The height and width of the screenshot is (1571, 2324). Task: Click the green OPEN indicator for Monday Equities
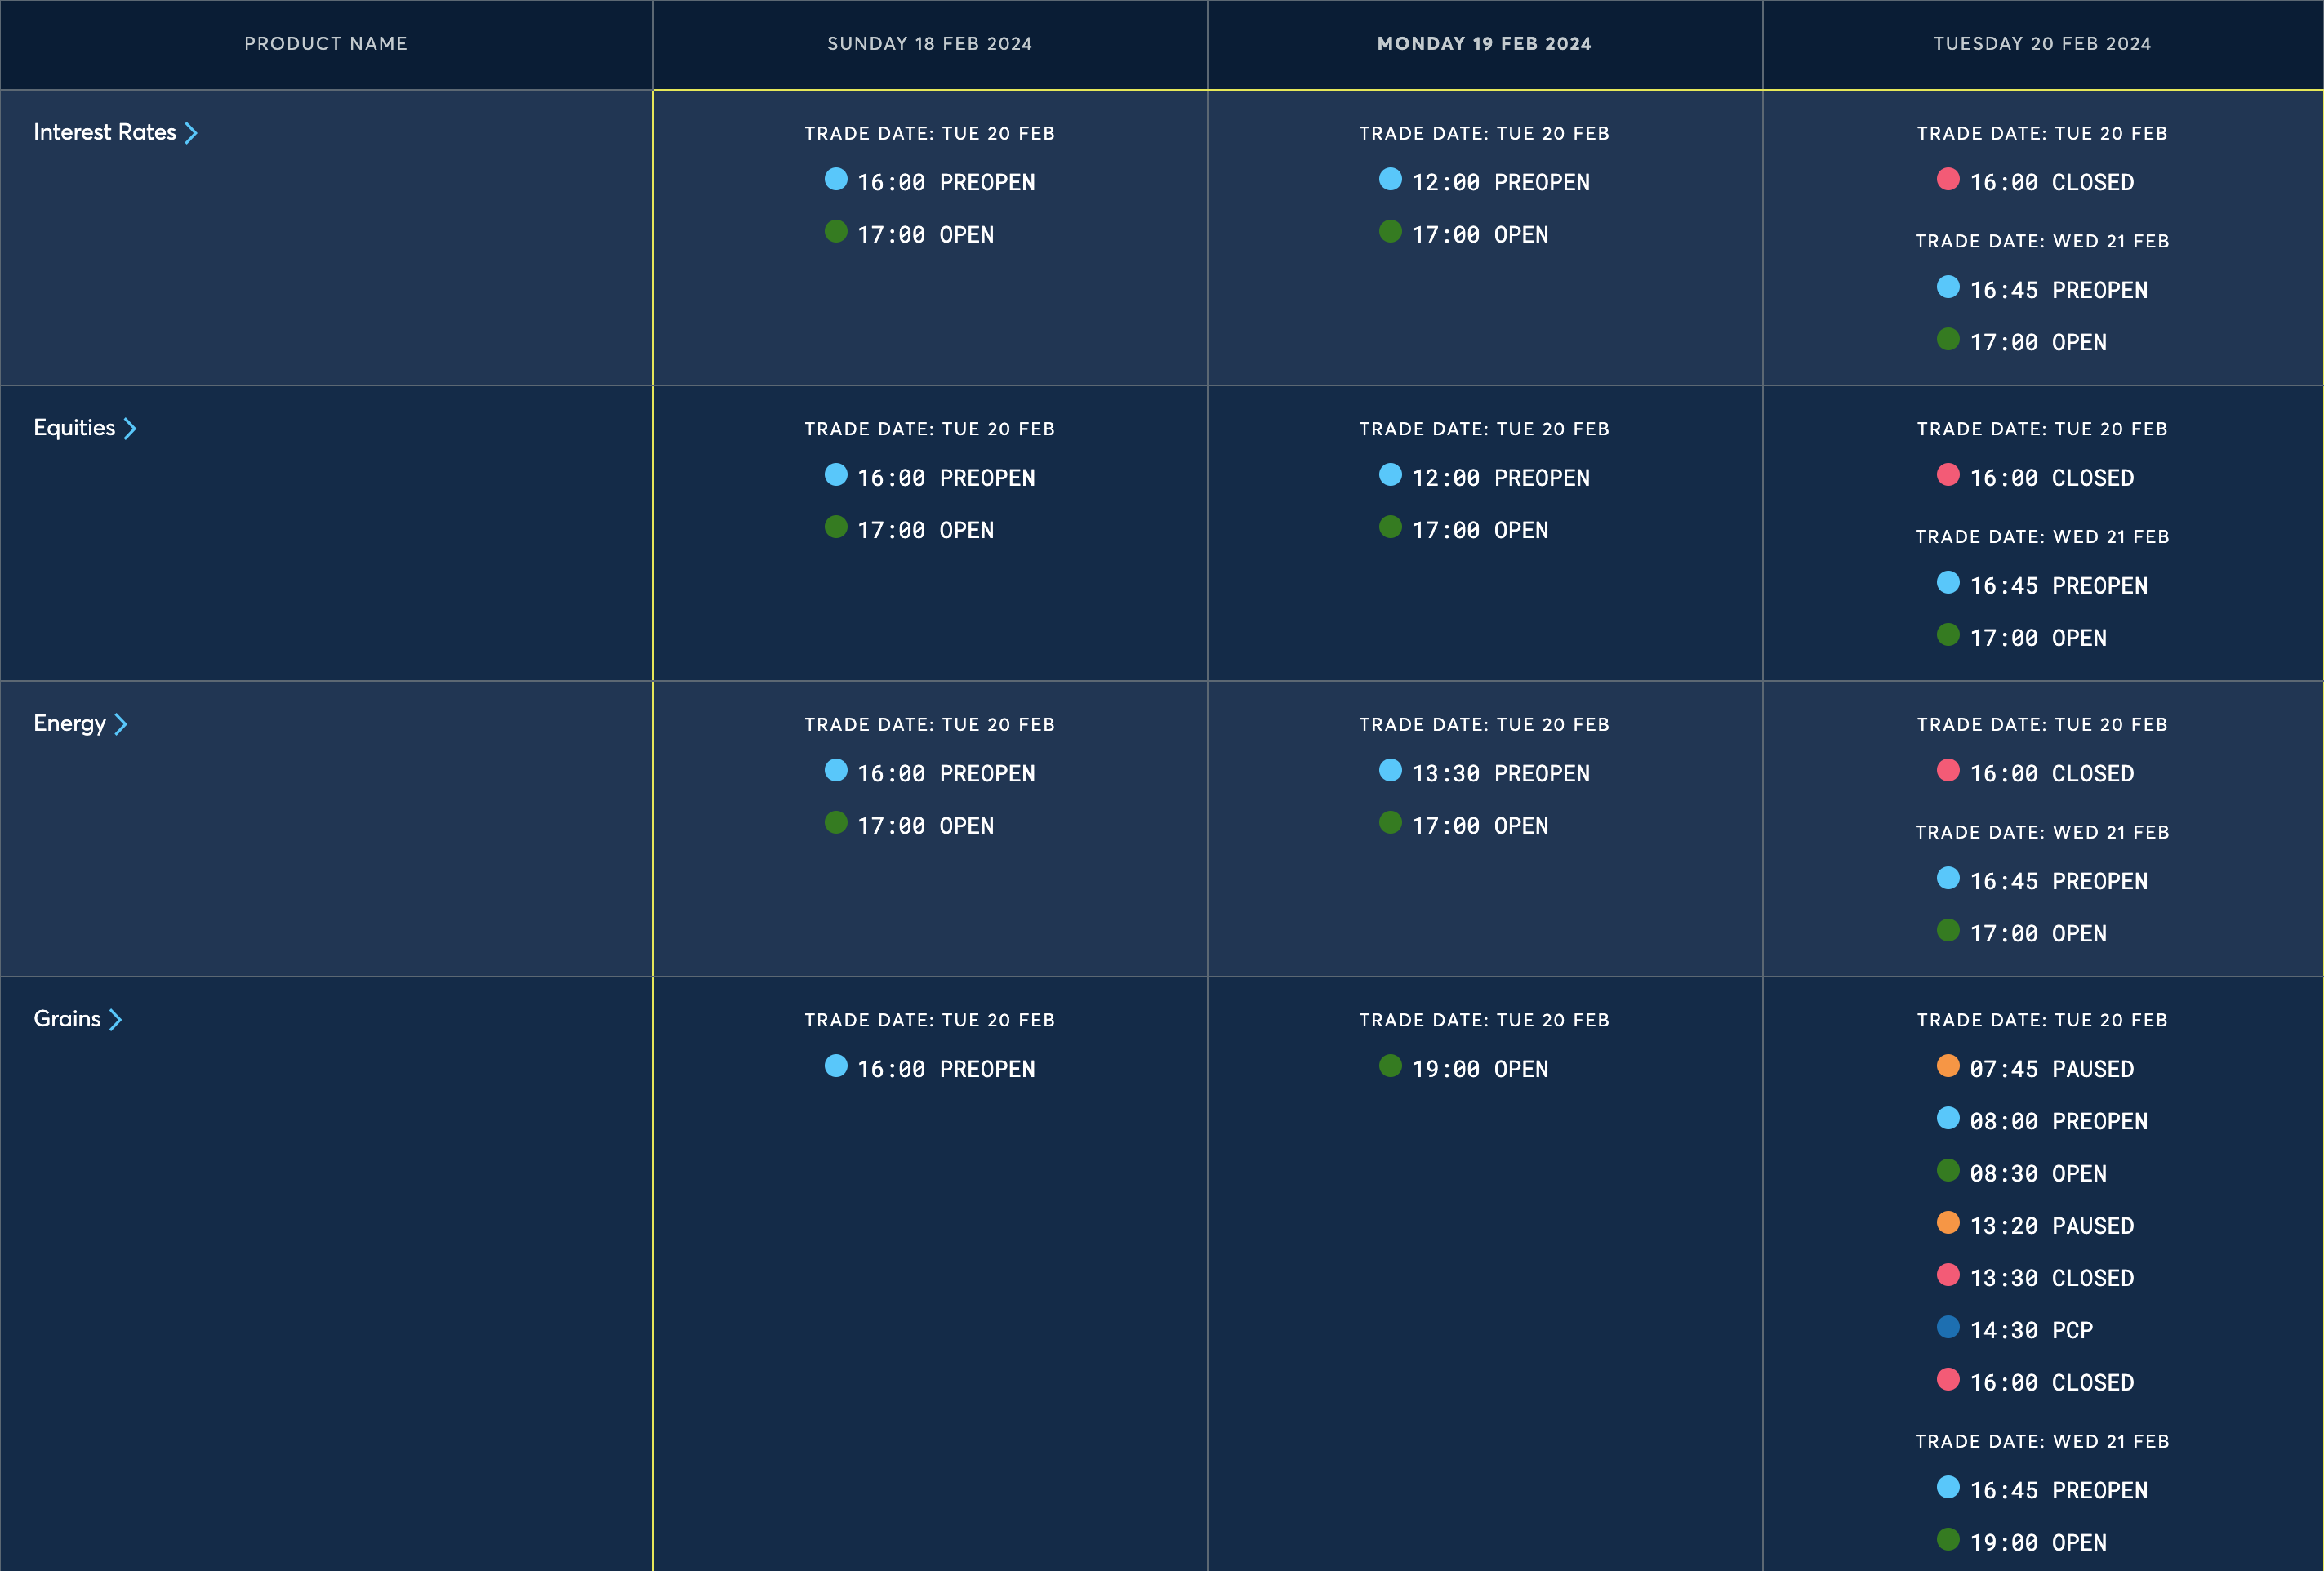1390,528
